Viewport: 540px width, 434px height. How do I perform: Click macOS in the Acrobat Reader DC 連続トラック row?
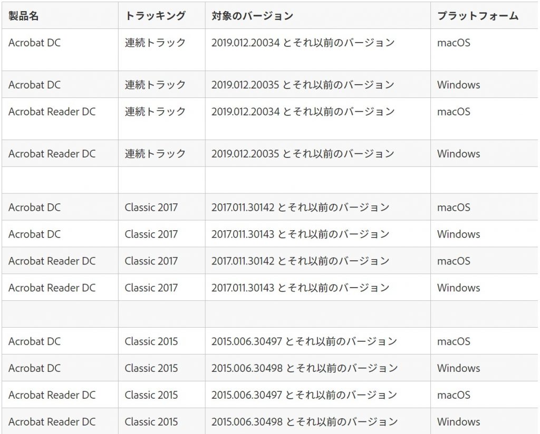tap(454, 112)
